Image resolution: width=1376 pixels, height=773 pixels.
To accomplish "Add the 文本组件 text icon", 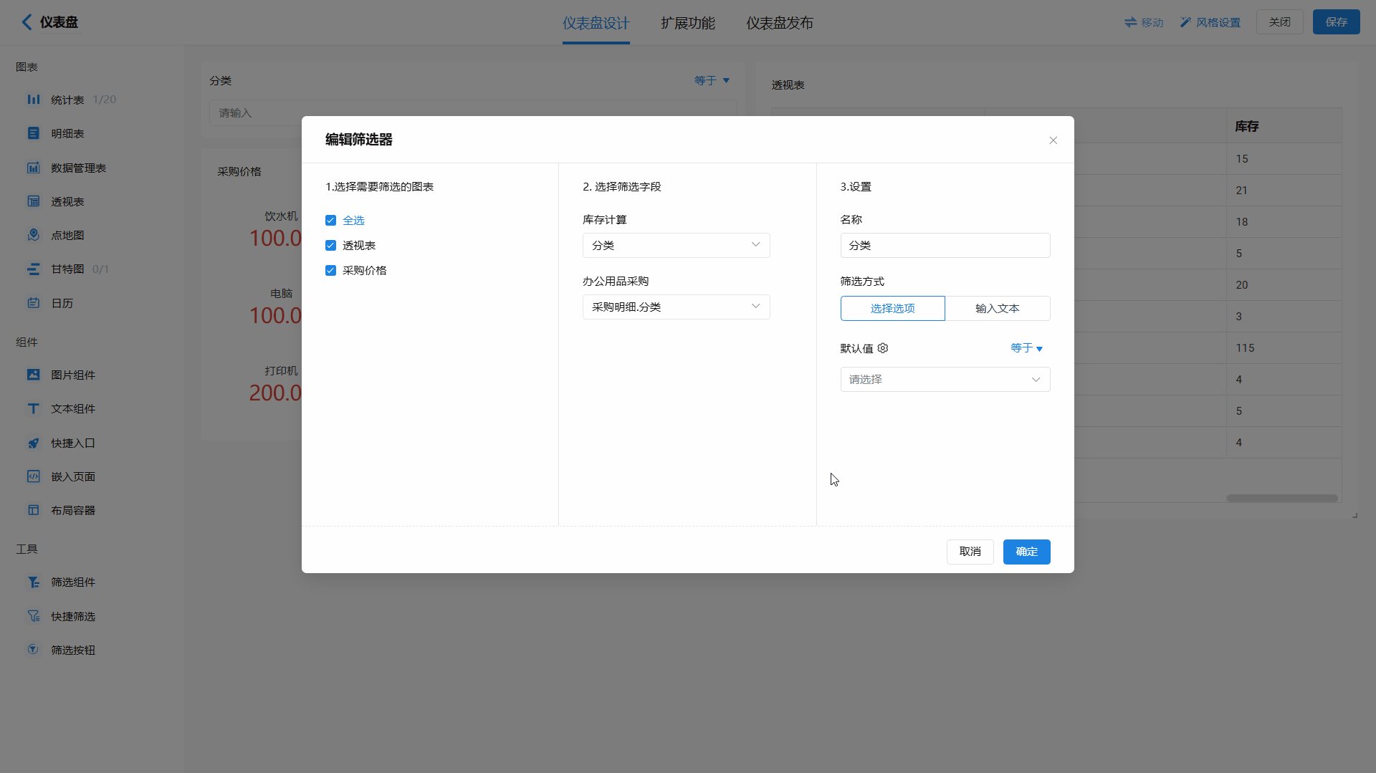I will click(34, 408).
